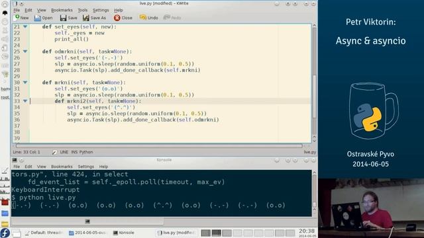Click scroll-up arrow of KWrite editor scrollbar
This screenshot has height=238, width=424.
tap(314, 25)
